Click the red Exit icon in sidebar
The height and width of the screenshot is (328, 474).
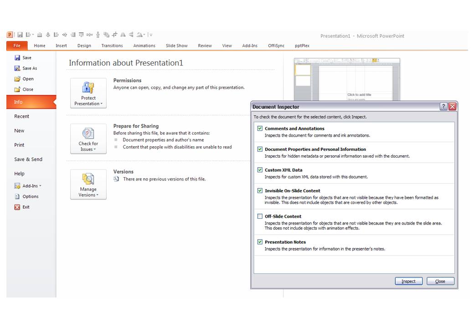[x=17, y=207]
